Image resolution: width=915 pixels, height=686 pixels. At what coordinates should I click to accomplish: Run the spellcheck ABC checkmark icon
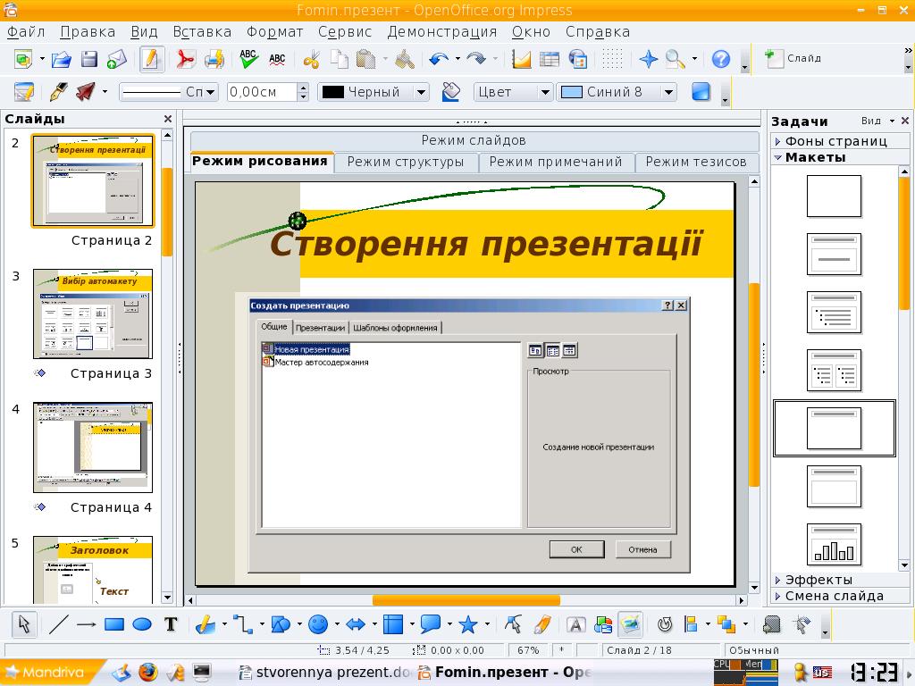(248, 59)
